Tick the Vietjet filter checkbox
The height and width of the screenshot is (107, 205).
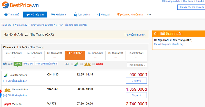pos(94,64)
